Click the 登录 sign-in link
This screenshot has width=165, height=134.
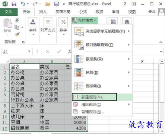click(x=152, y=11)
